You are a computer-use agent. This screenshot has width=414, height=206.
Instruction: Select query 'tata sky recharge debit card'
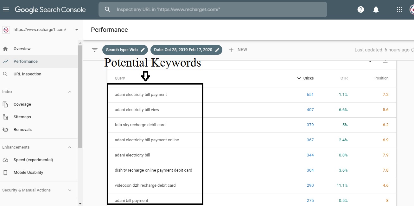(140, 125)
